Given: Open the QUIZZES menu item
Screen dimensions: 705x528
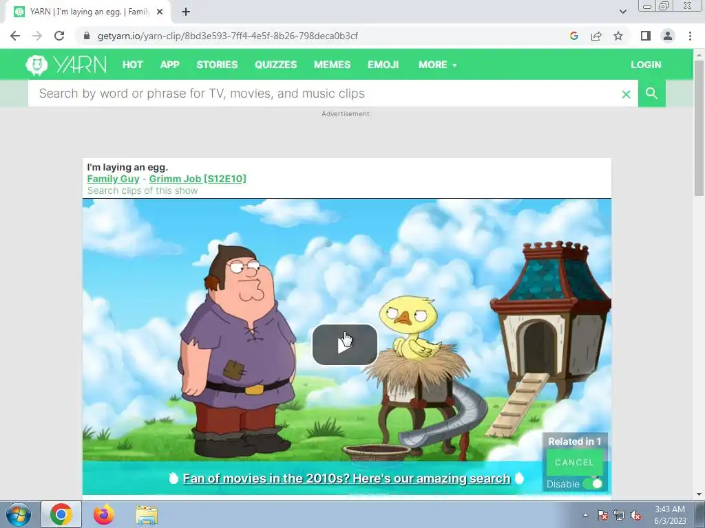Looking at the screenshot, I should click(275, 65).
